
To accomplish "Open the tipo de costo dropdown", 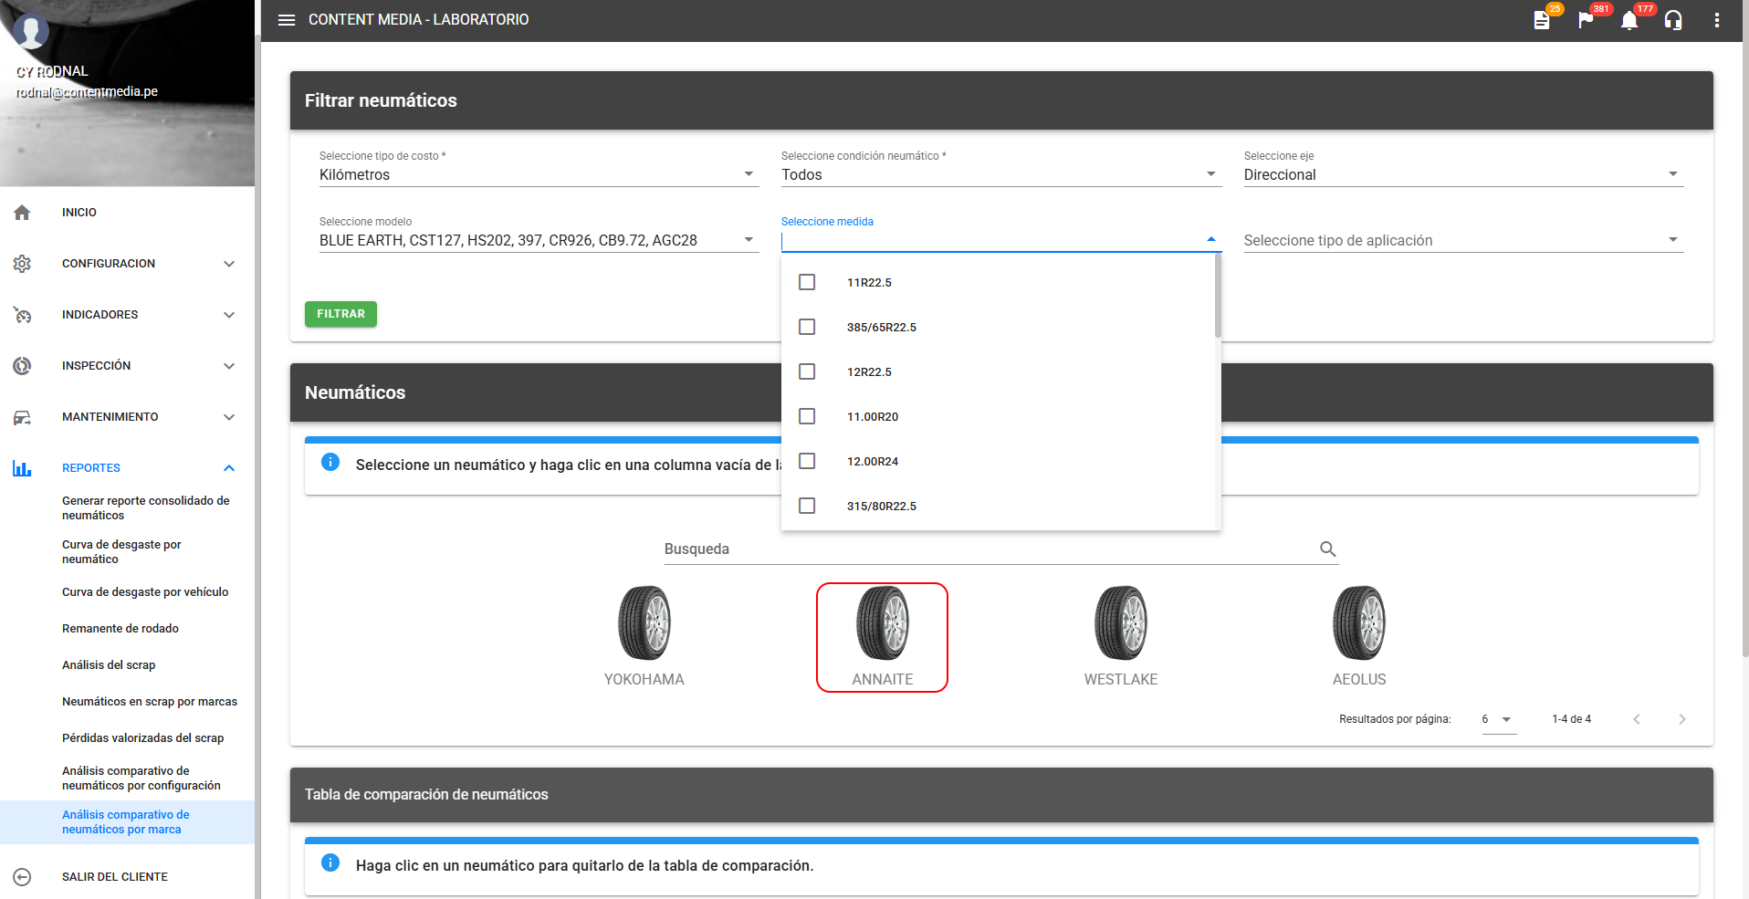I will pos(538,174).
